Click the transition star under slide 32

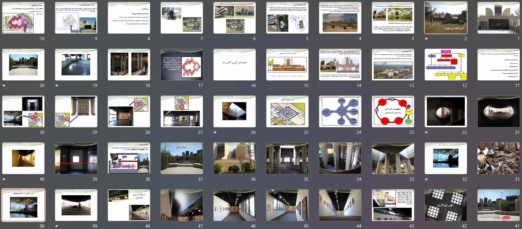(426, 179)
